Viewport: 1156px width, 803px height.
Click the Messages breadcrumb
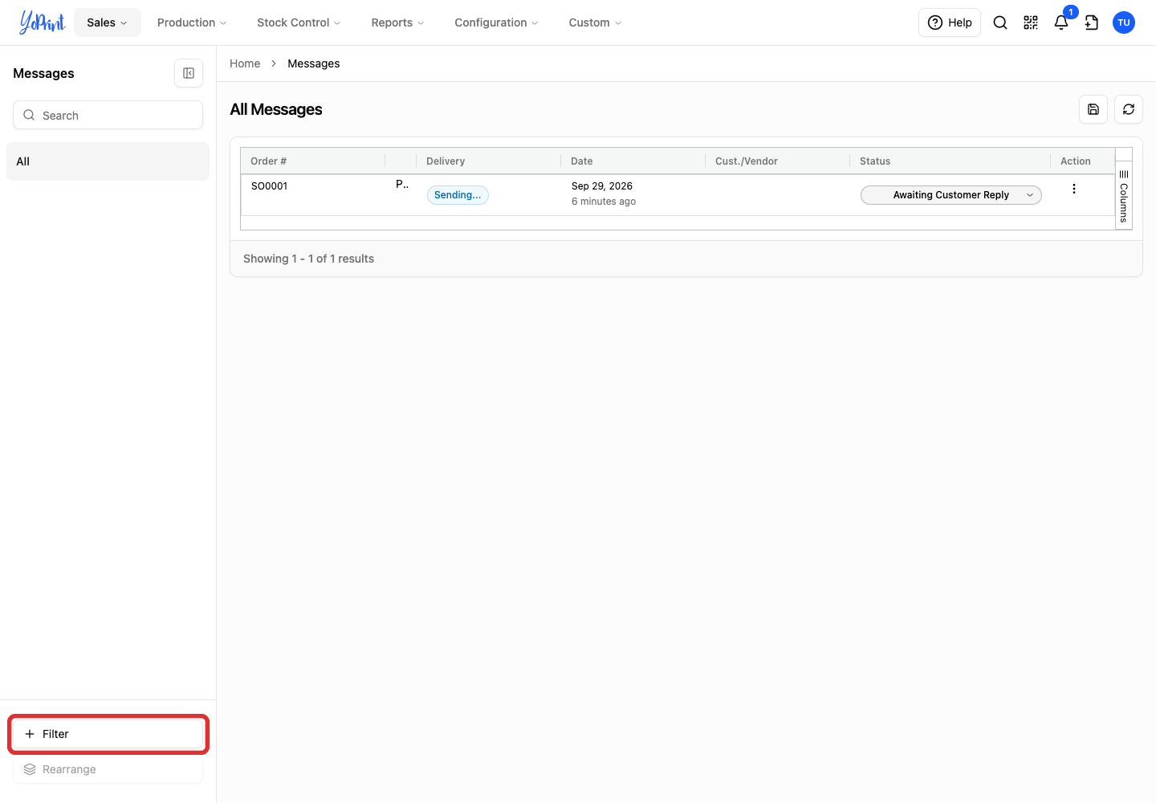pyautogui.click(x=314, y=63)
